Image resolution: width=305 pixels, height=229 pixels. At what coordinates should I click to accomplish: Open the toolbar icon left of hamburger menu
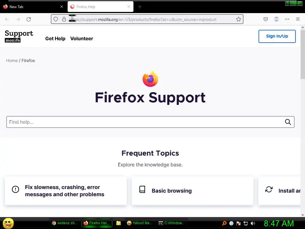coord(287,19)
